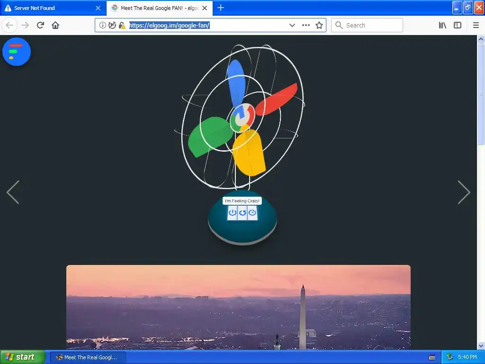This screenshot has width=485, height=364.
Task: Open page actions three-dot menu
Action: point(306,26)
